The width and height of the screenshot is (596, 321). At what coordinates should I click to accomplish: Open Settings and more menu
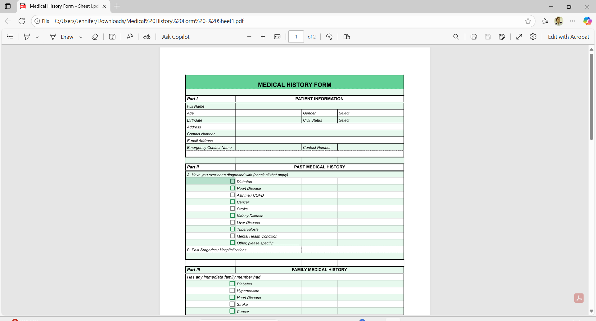coord(573,21)
